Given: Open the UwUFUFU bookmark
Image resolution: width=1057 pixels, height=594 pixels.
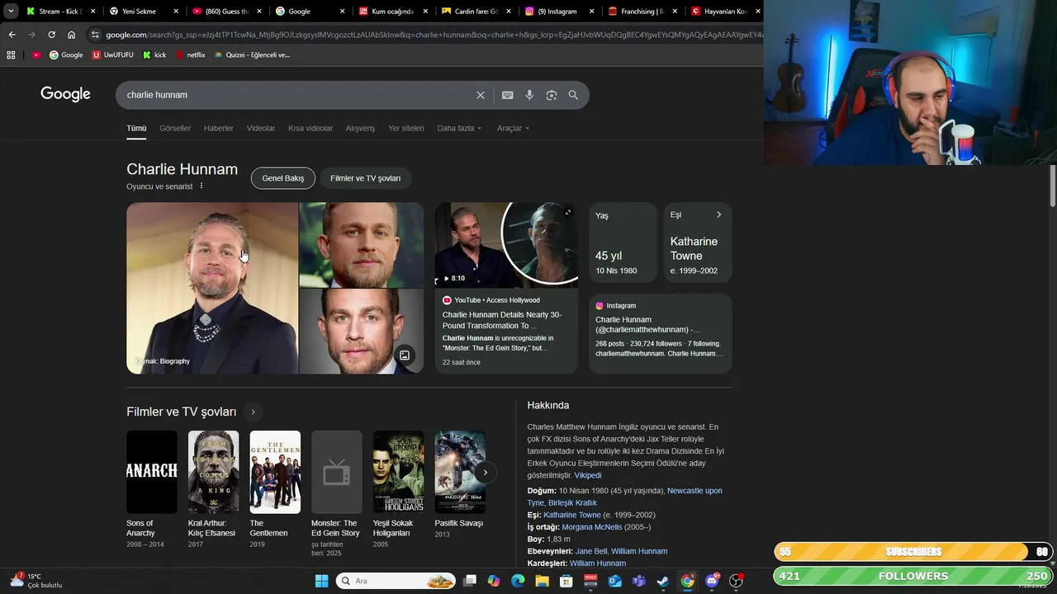Looking at the screenshot, I should (x=112, y=55).
